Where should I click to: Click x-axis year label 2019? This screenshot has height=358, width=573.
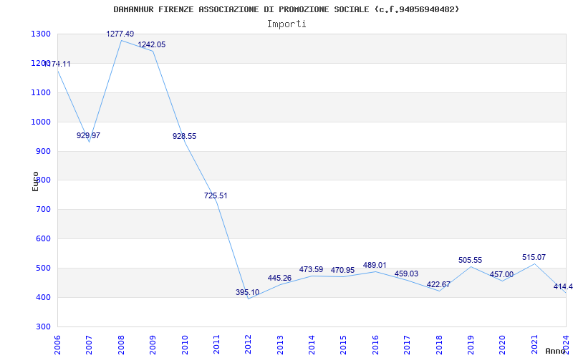tap(471, 344)
